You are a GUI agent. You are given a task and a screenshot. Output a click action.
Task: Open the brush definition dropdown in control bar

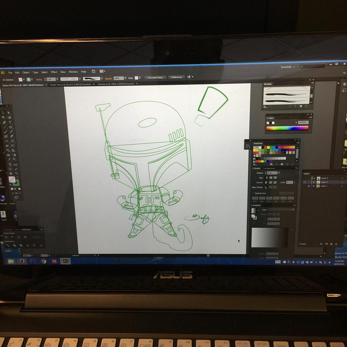tap(102, 79)
